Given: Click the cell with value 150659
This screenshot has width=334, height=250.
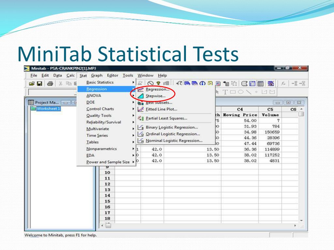Looking at the screenshot, I should pyautogui.click(x=270, y=132).
